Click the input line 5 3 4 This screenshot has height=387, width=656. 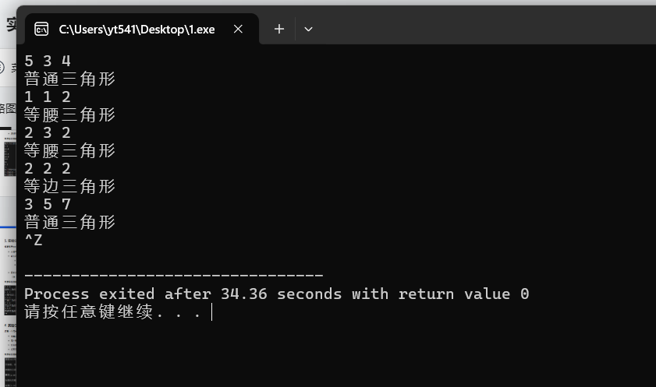click(48, 61)
